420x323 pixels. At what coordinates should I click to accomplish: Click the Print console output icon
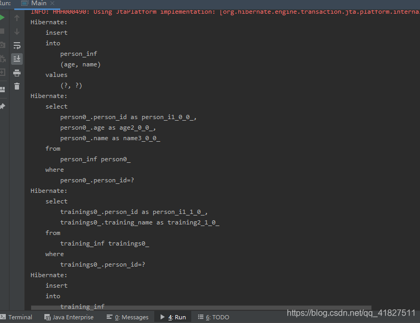click(x=17, y=73)
